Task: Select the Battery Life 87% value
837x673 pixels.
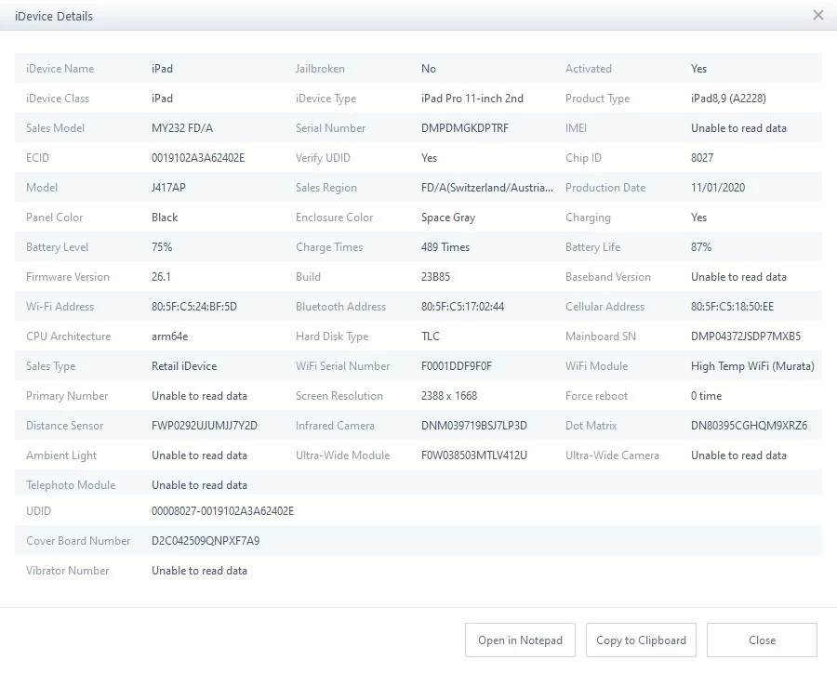Action: (x=701, y=247)
